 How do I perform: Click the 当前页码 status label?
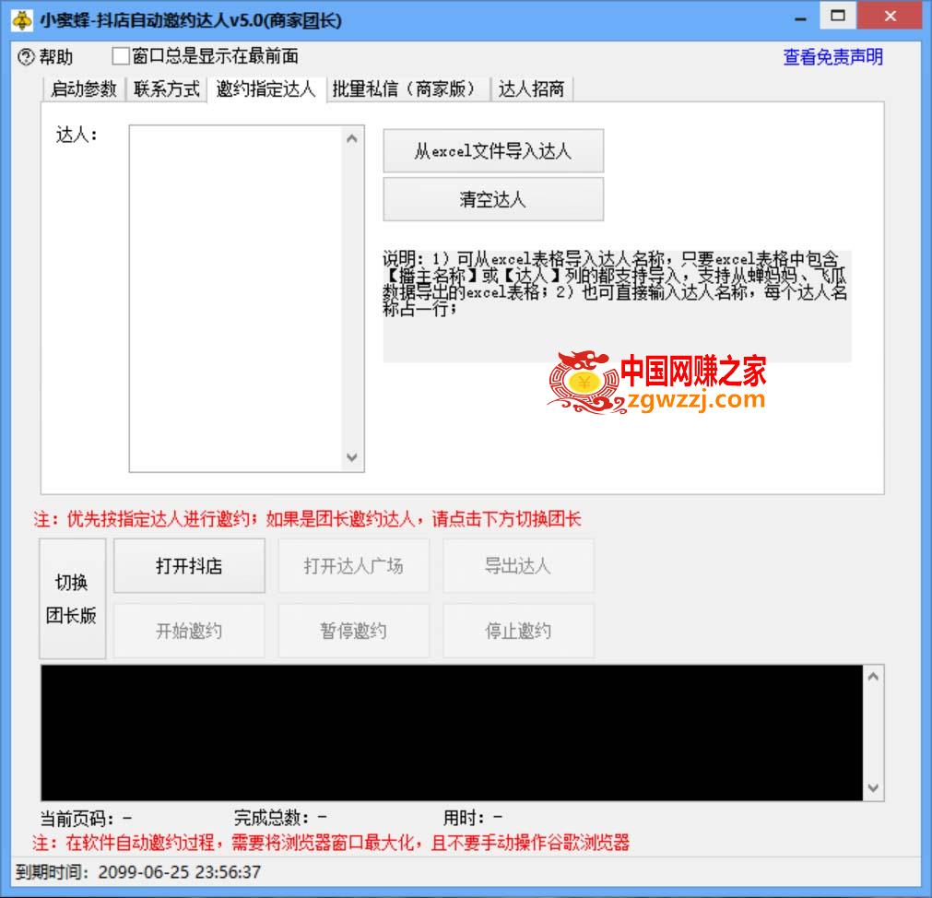86,819
